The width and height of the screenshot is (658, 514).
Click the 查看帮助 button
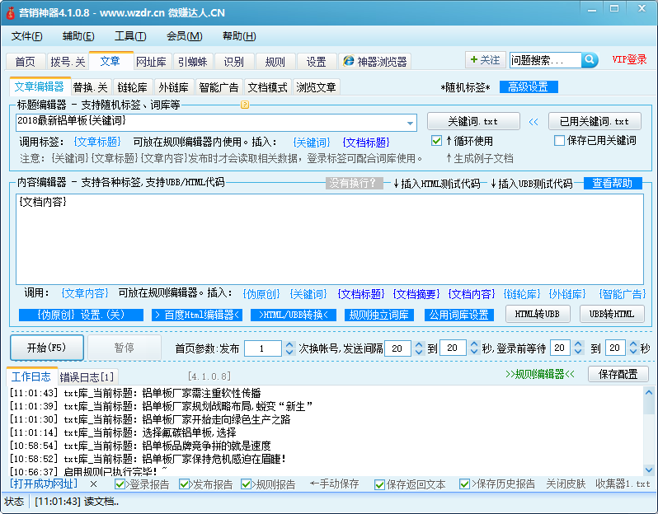coord(613,183)
